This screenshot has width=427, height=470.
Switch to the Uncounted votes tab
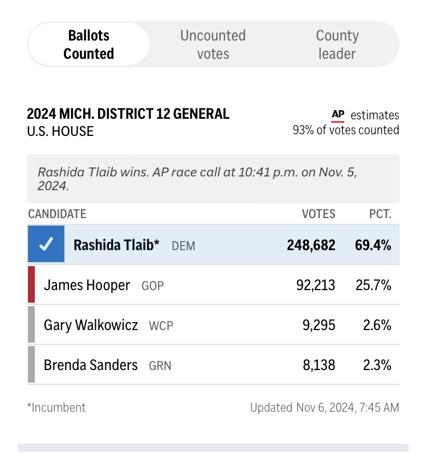(x=213, y=45)
